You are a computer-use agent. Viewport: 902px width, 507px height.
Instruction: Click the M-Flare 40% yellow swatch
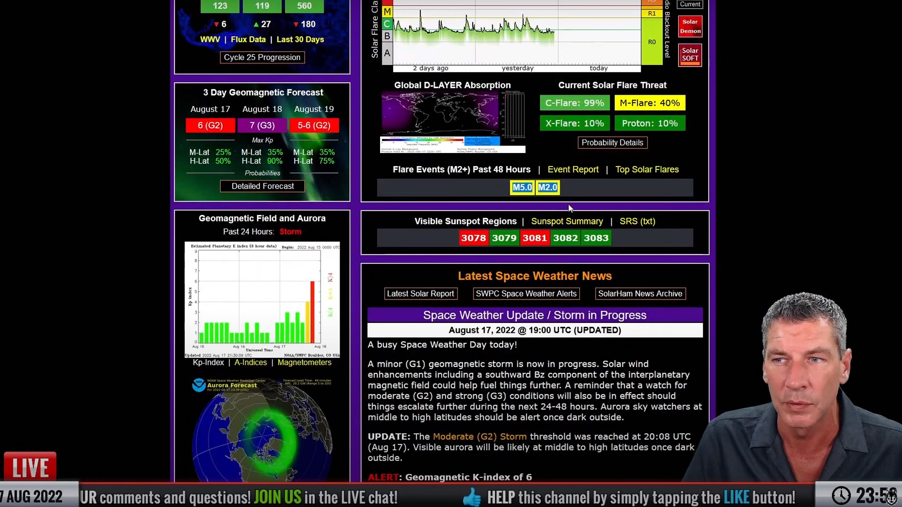point(649,103)
